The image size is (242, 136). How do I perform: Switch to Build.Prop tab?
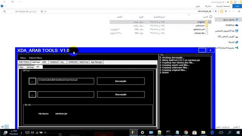(x=84, y=62)
